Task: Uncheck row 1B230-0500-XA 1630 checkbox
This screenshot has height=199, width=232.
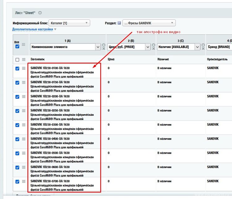Action: tap(17, 154)
